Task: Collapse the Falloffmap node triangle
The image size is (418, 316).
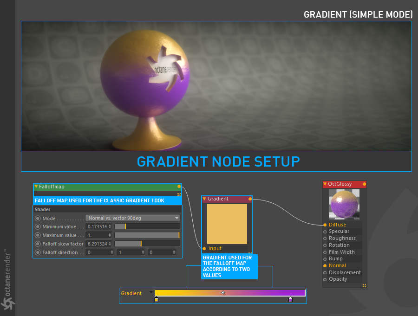Action: [36, 187]
